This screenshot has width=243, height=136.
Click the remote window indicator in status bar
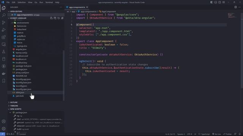coord(3,134)
